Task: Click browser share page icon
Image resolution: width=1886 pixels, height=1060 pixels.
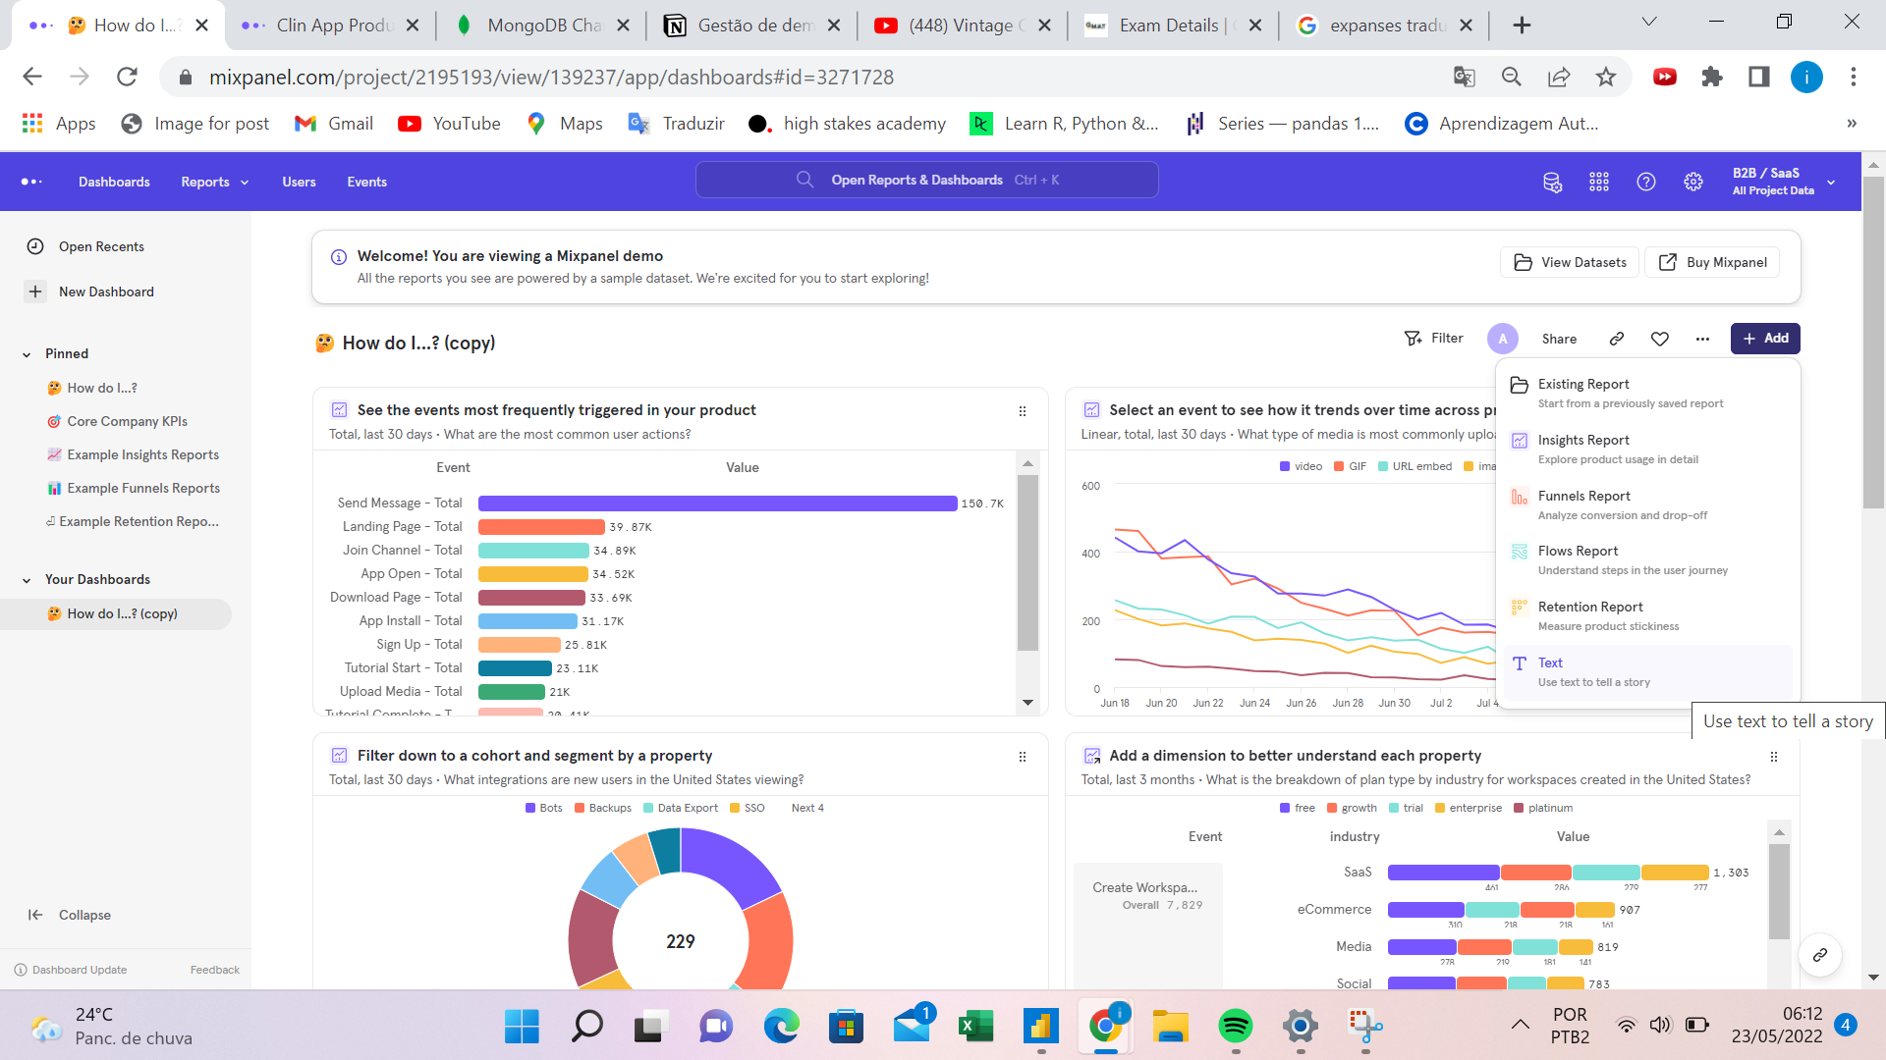Action: pyautogui.click(x=1559, y=77)
